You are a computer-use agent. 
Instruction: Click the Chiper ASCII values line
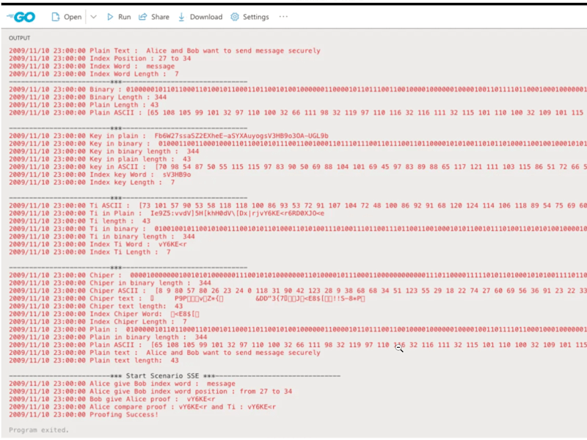pyautogui.click(x=298, y=290)
